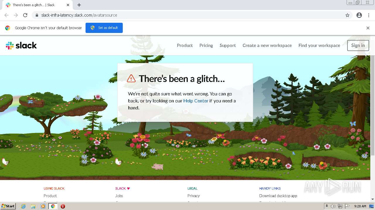Go to the Support page
The height and width of the screenshot is (210, 375).
(x=228, y=45)
